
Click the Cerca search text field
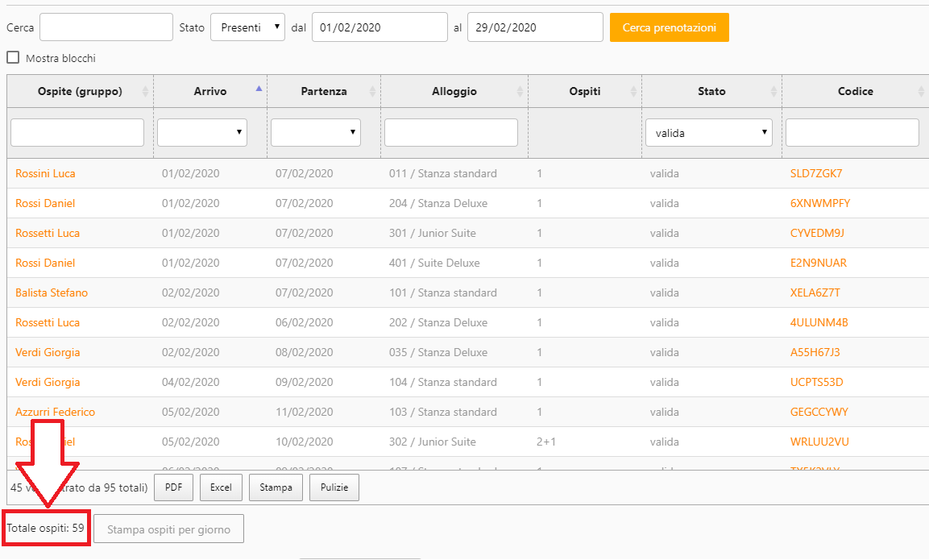coord(106,27)
